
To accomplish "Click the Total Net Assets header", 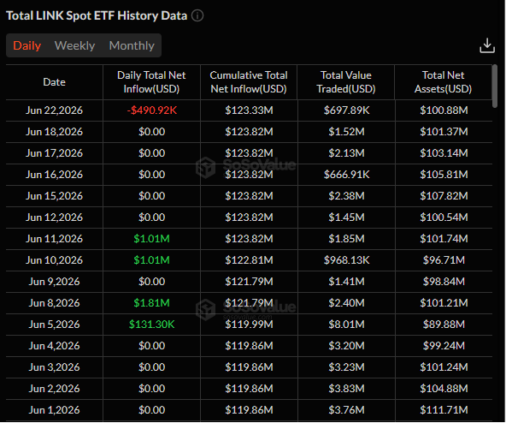I will point(443,82).
